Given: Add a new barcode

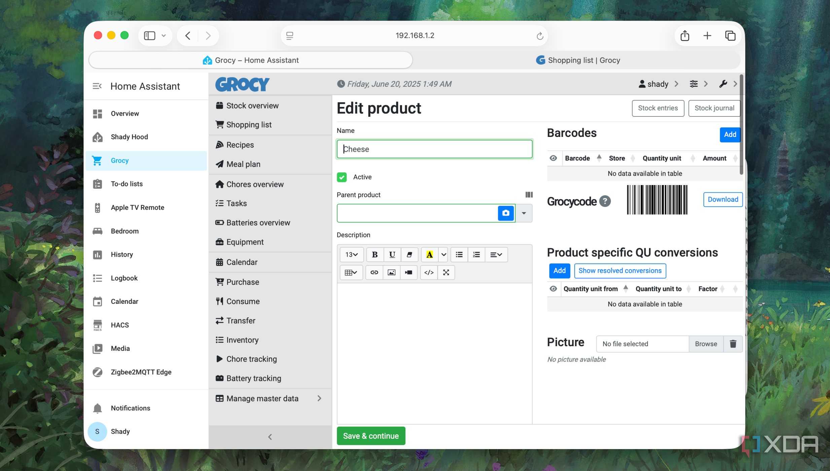Looking at the screenshot, I should [730, 135].
